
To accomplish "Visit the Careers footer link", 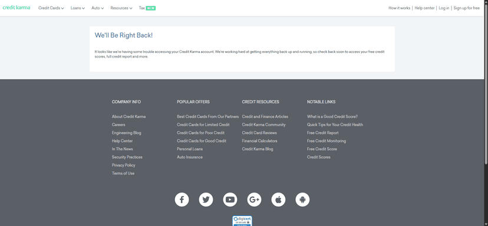I will 118,124.
